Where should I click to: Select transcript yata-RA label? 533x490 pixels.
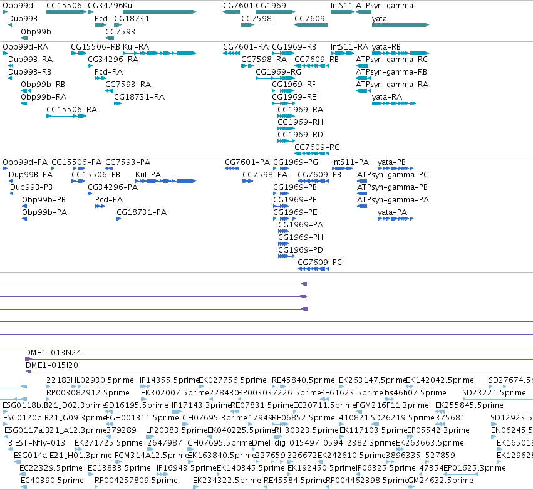pyautogui.click(x=387, y=97)
